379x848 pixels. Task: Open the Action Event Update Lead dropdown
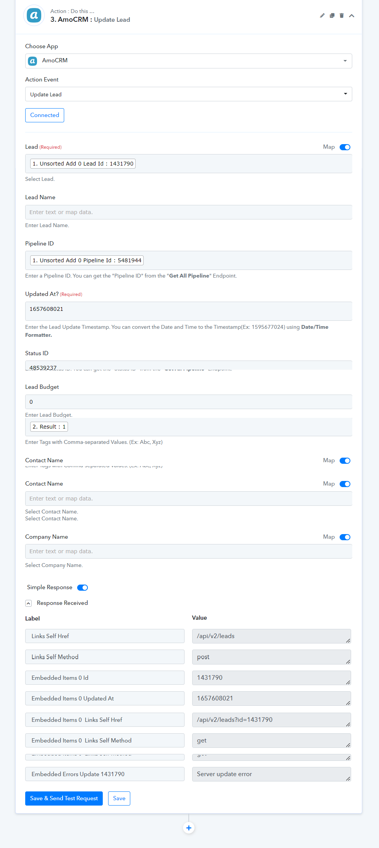(189, 94)
